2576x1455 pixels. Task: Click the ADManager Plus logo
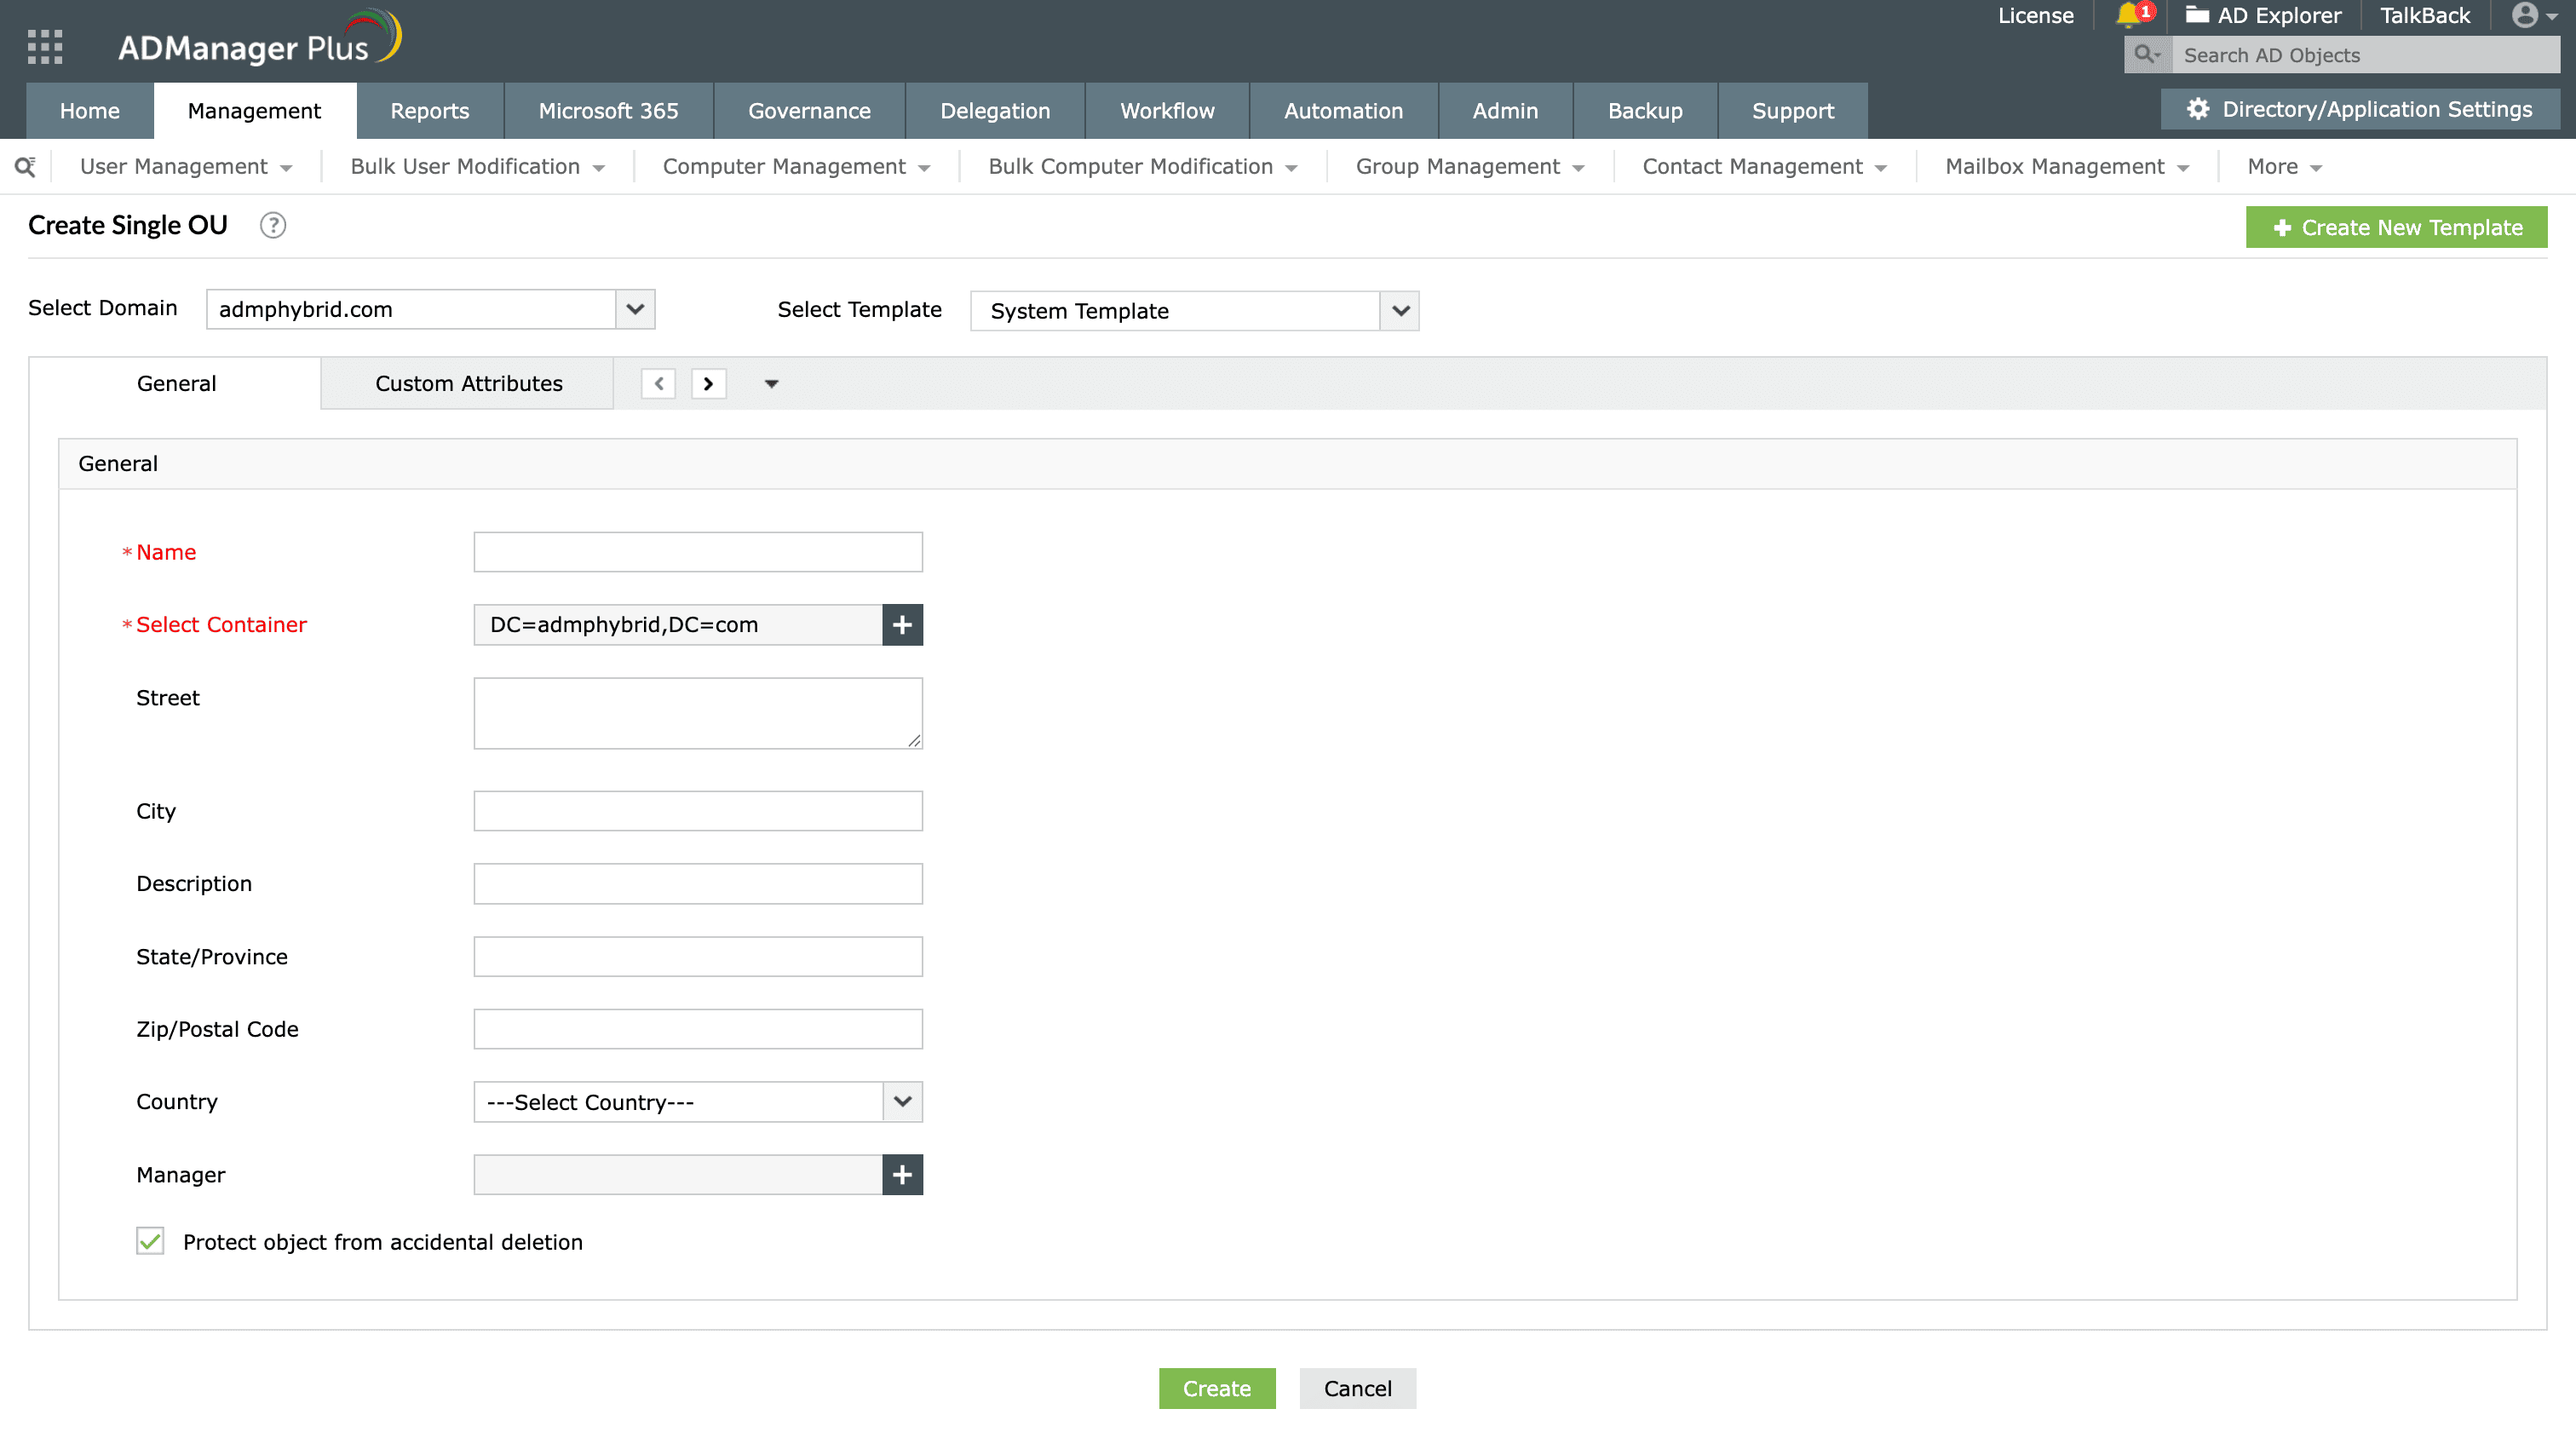[259, 39]
